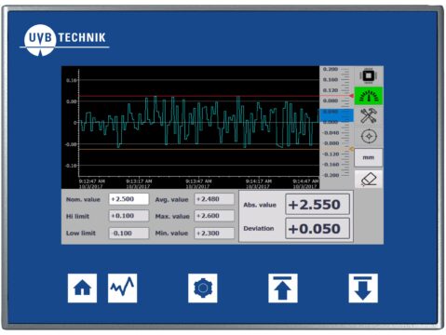Select the Min. value field +2.300

tap(214, 233)
